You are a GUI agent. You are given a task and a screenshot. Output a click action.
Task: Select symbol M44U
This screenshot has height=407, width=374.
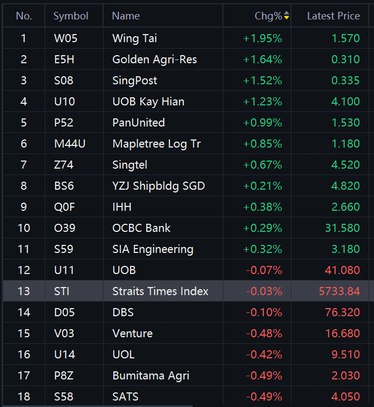point(70,144)
